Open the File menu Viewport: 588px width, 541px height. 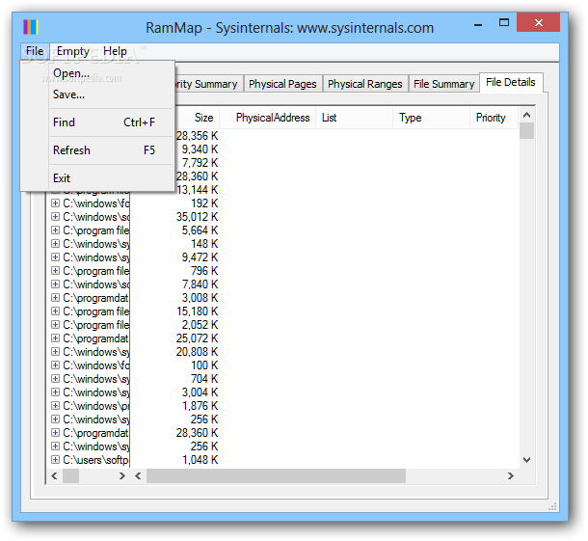point(35,51)
